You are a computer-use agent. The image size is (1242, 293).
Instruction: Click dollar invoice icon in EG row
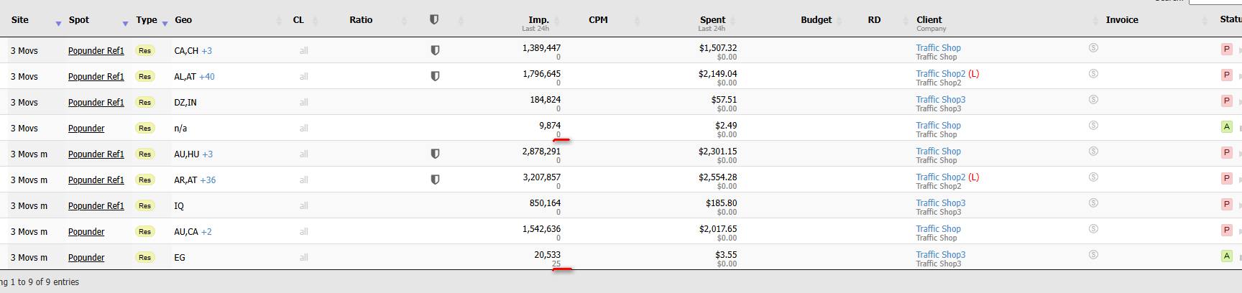(x=1093, y=254)
